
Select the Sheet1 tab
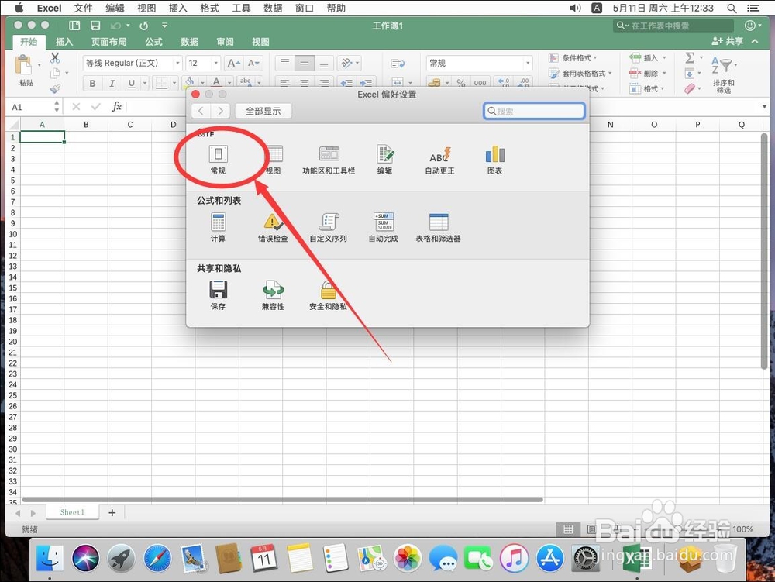click(72, 512)
